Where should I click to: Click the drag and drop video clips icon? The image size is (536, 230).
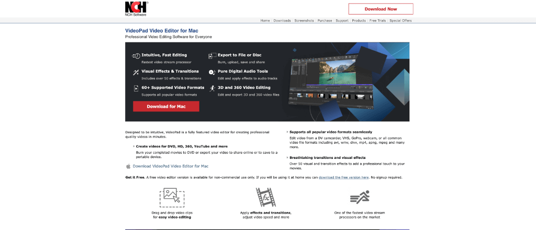tap(172, 198)
